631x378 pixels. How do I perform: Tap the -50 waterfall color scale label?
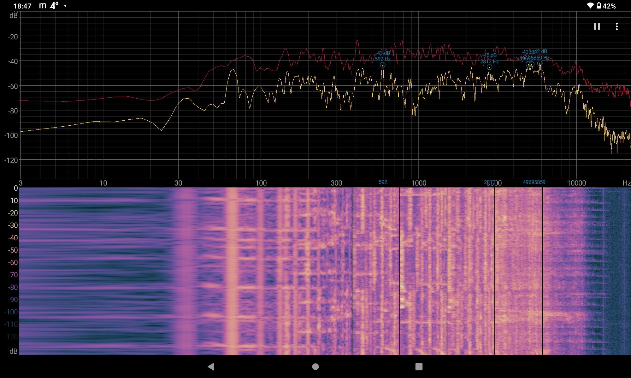click(13, 250)
